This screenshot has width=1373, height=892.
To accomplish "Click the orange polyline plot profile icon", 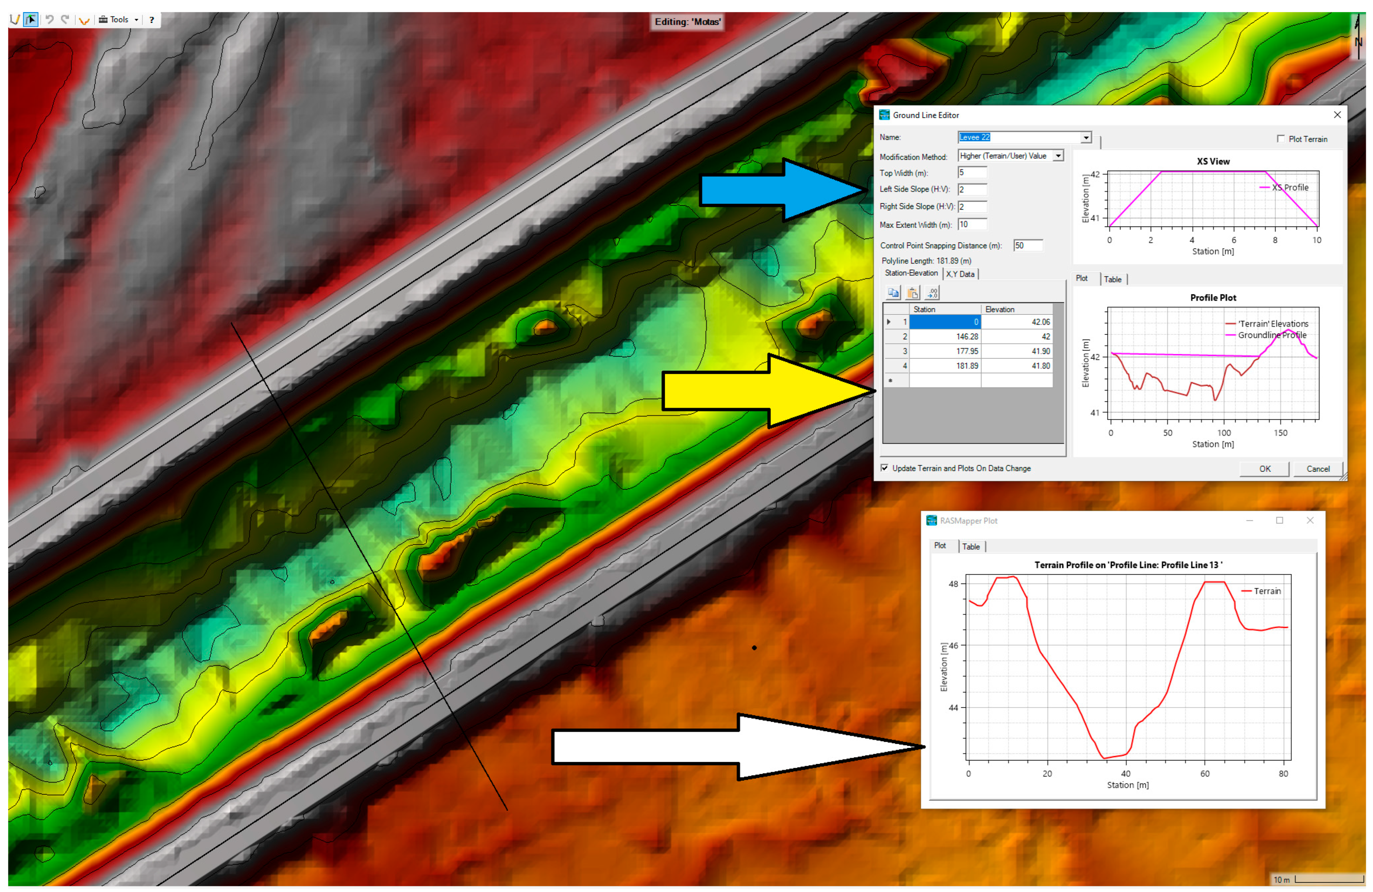I will point(84,20).
